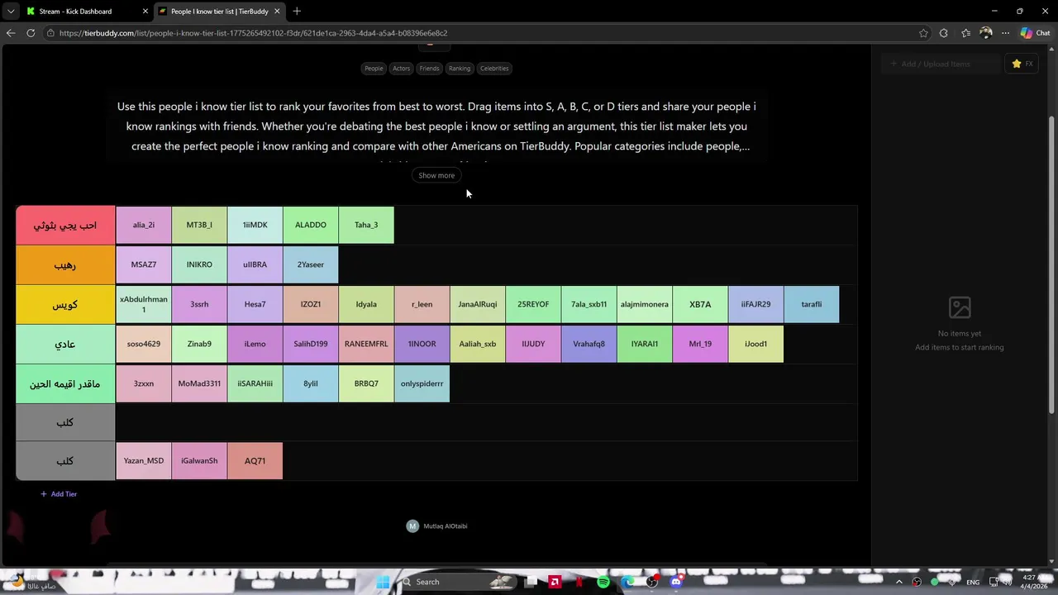The width and height of the screenshot is (1058, 595).
Task: Expand the description with Show more
Action: pos(436,175)
